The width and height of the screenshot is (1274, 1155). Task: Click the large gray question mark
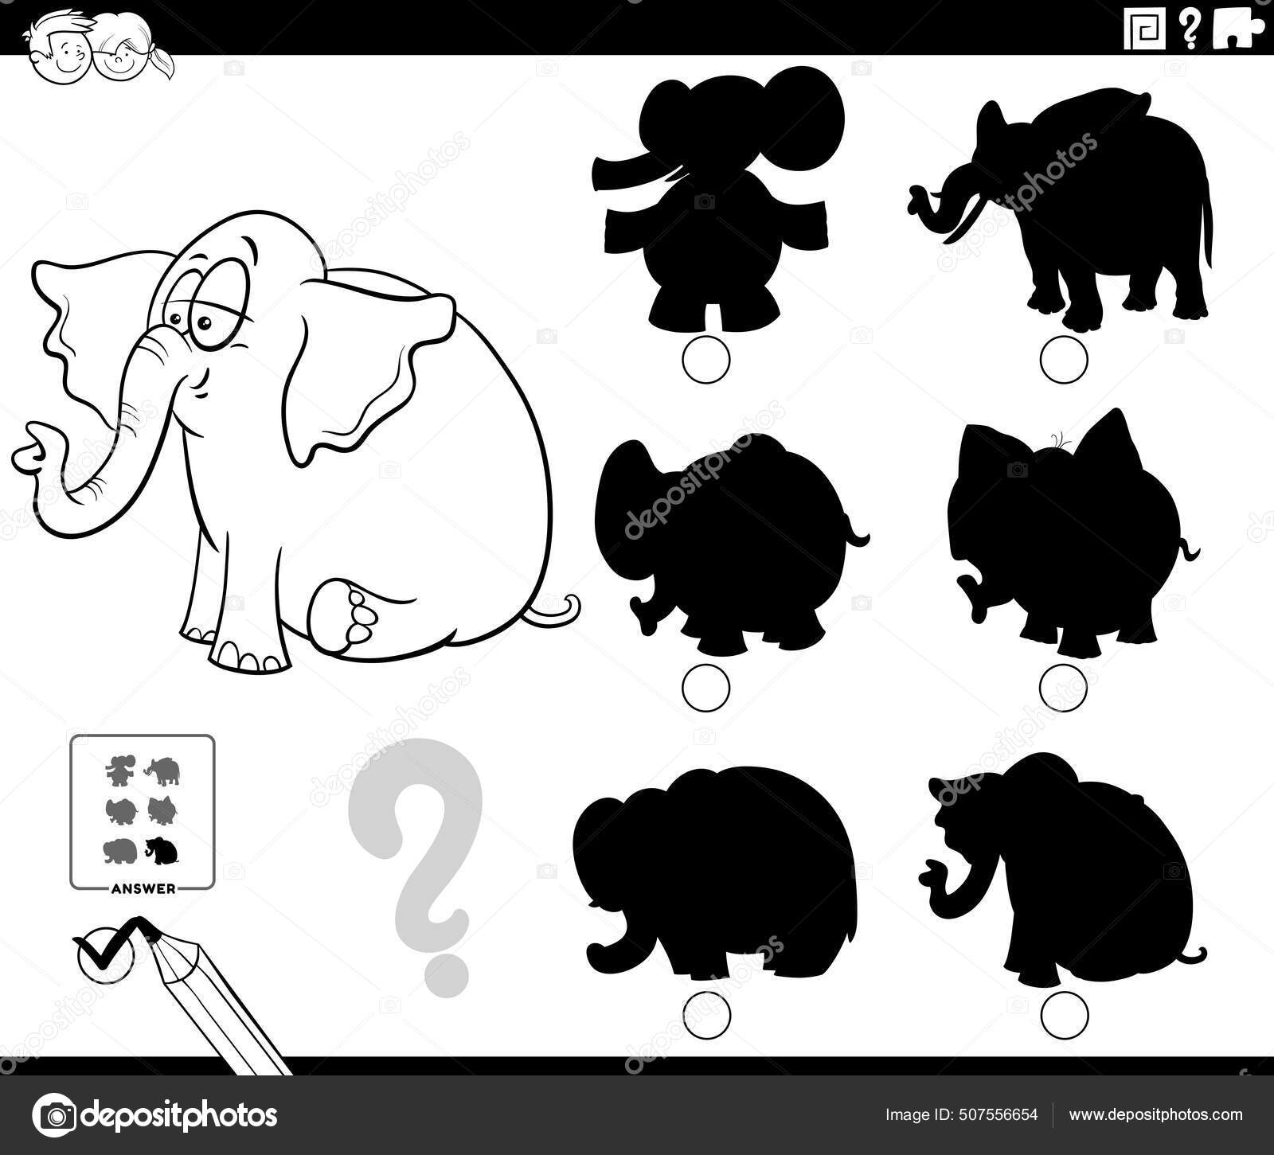tap(416, 866)
